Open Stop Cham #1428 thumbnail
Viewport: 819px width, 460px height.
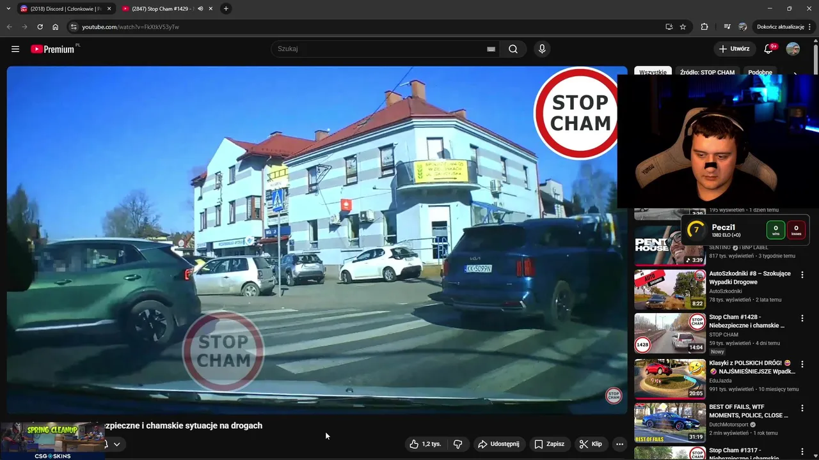coord(670,333)
